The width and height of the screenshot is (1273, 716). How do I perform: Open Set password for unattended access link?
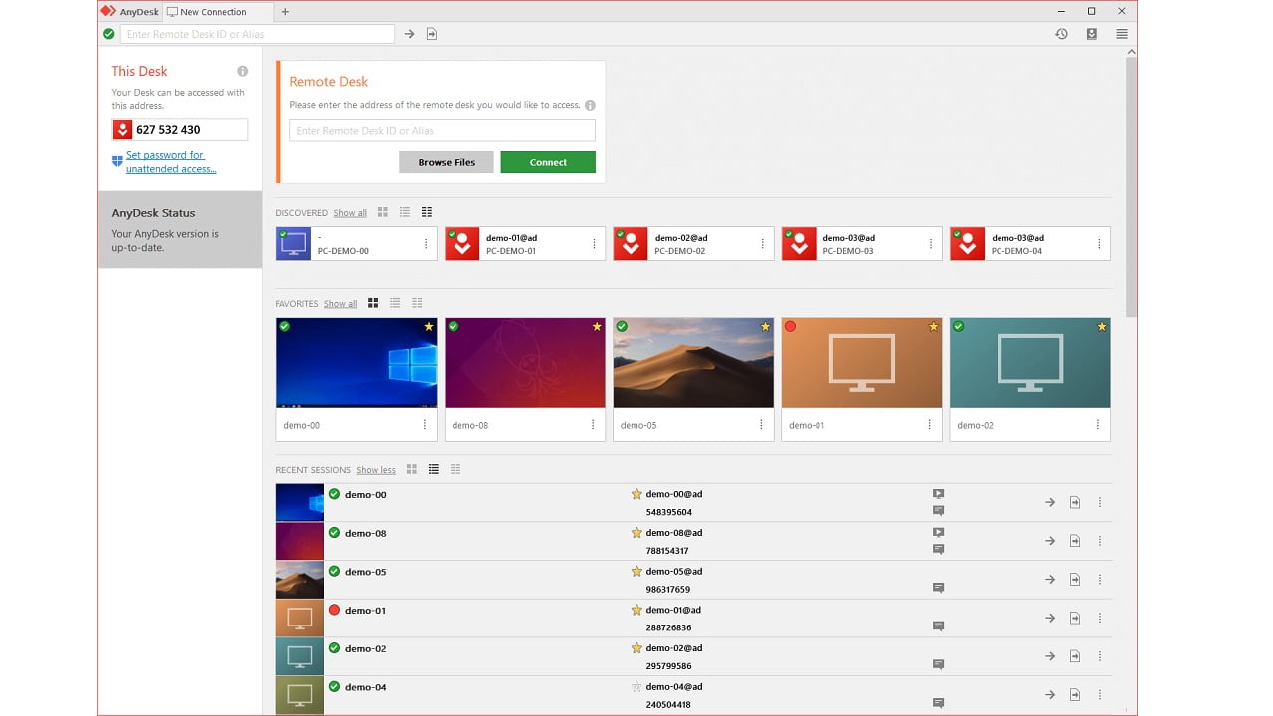[164, 161]
